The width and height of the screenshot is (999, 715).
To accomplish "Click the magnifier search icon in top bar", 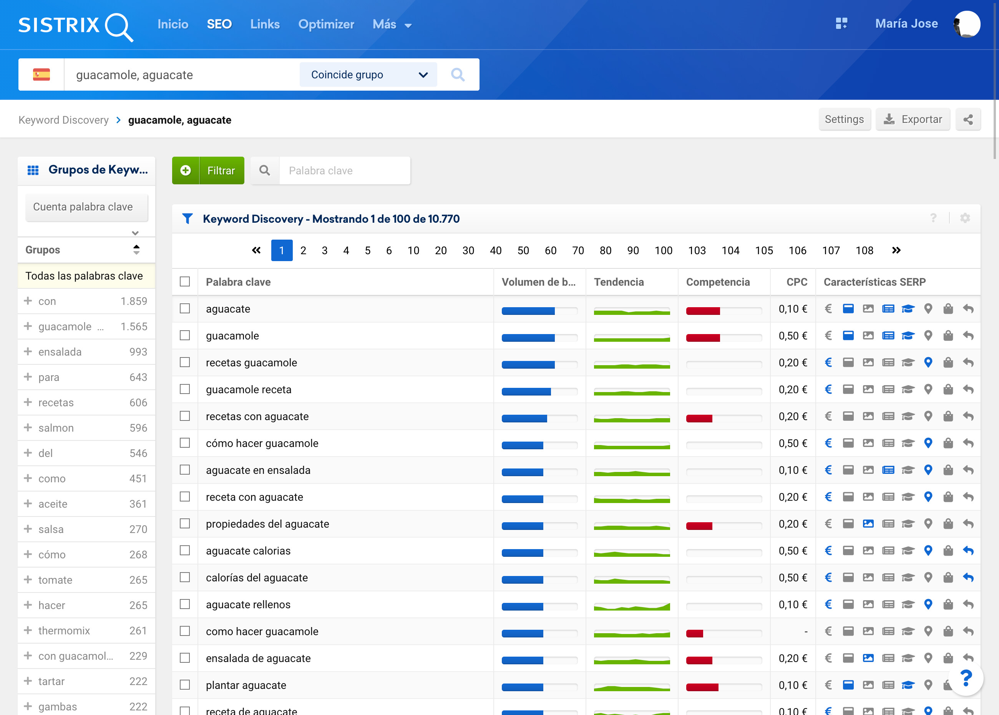I will [x=458, y=75].
